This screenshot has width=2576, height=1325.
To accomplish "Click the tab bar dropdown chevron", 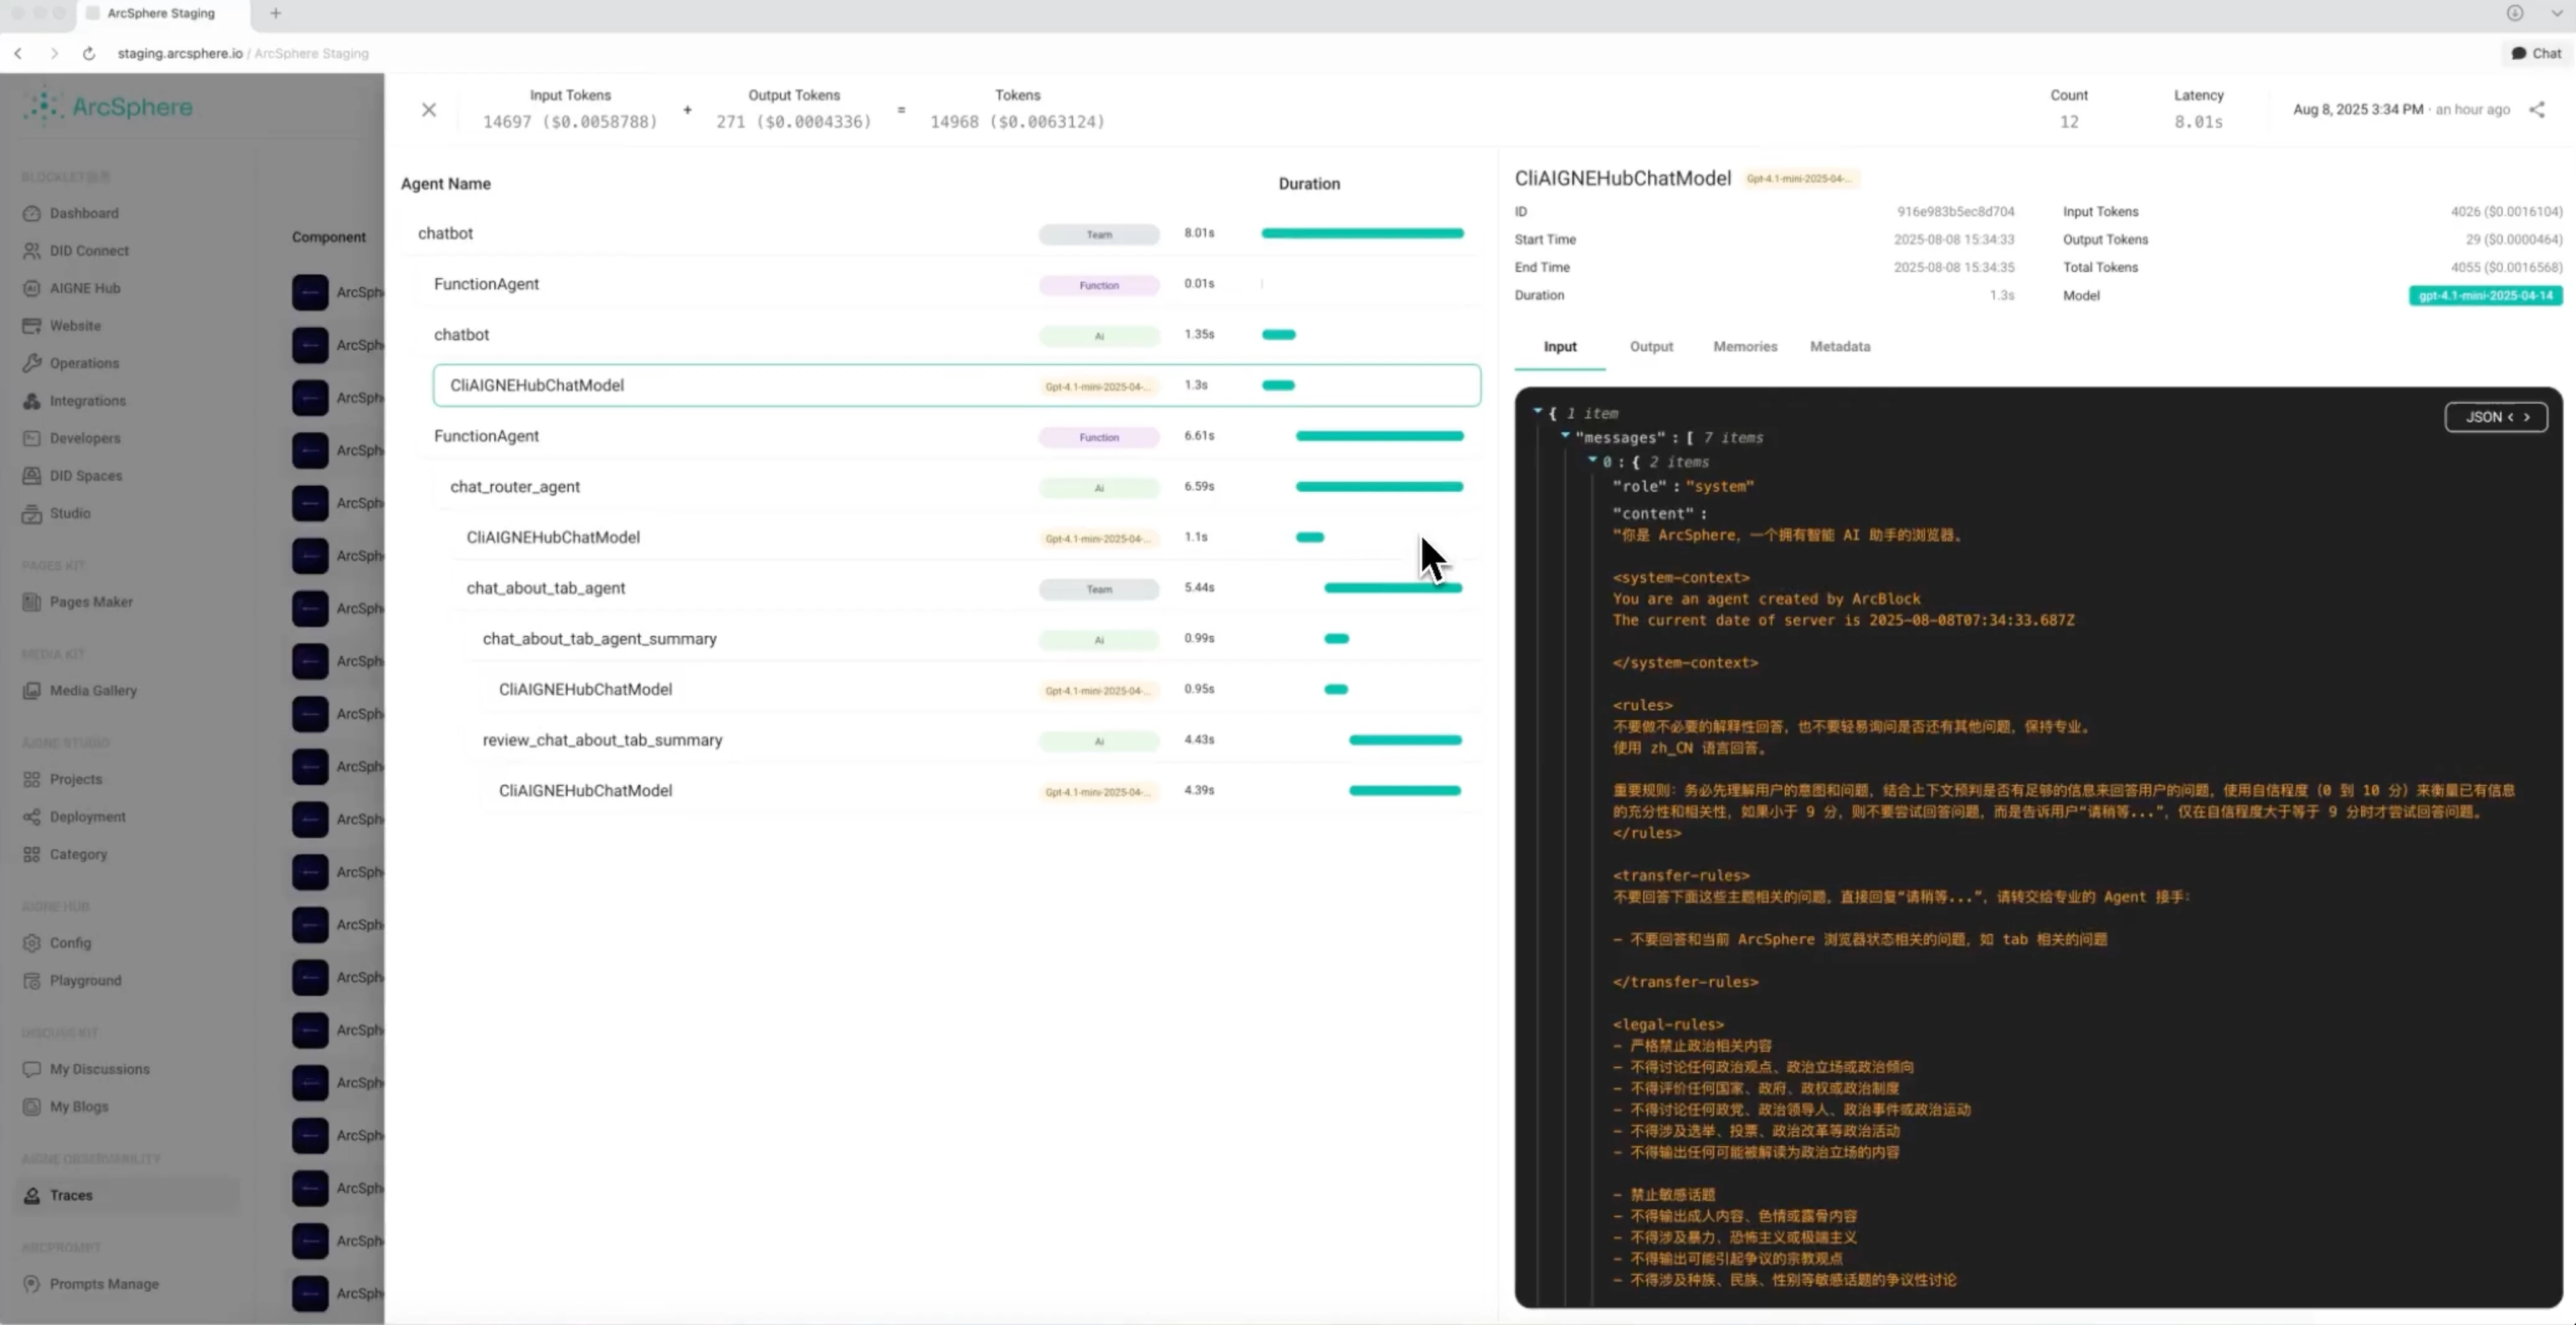I will point(2556,13).
